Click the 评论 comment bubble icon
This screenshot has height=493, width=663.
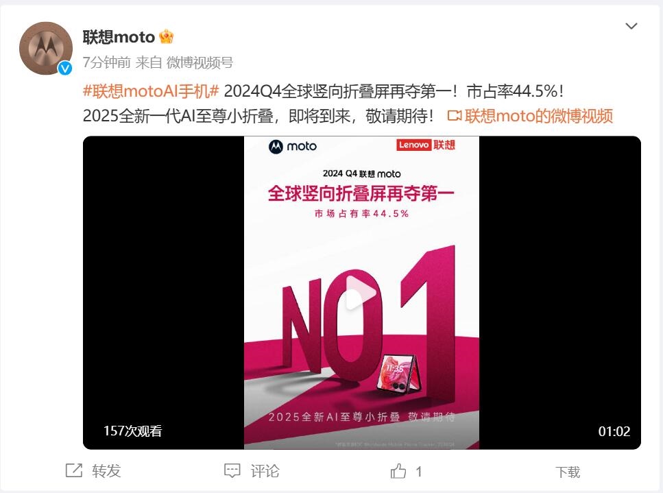[x=232, y=471]
